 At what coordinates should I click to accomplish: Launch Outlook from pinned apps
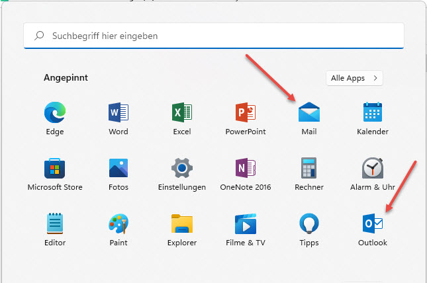click(372, 225)
